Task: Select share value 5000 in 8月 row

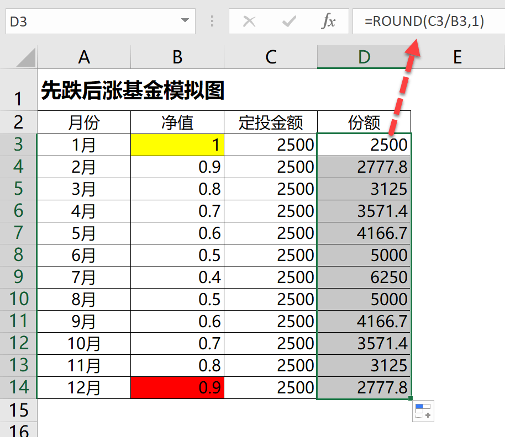Action: 364,300
